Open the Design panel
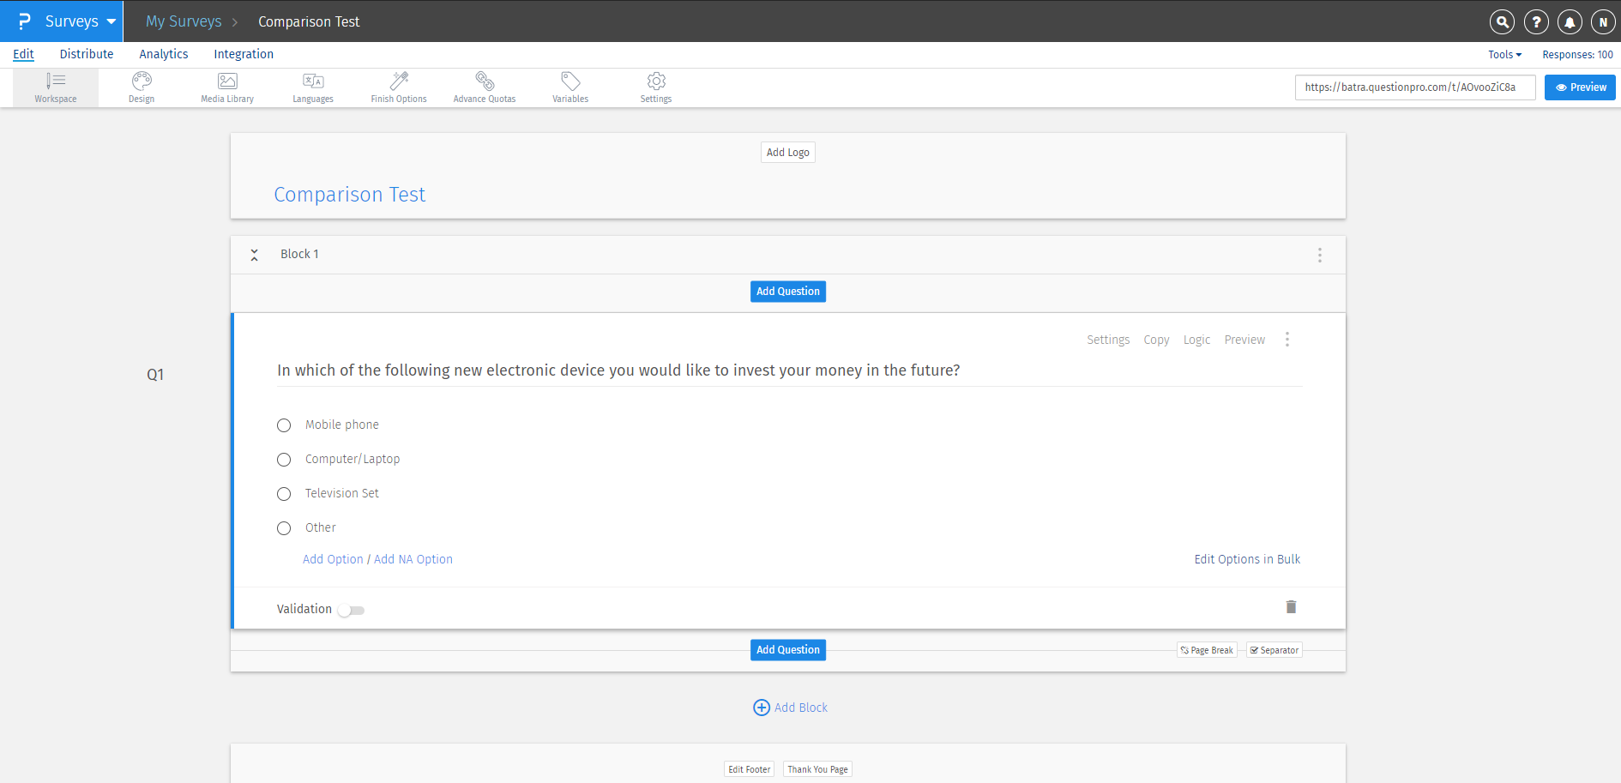The image size is (1621, 783). [141, 87]
